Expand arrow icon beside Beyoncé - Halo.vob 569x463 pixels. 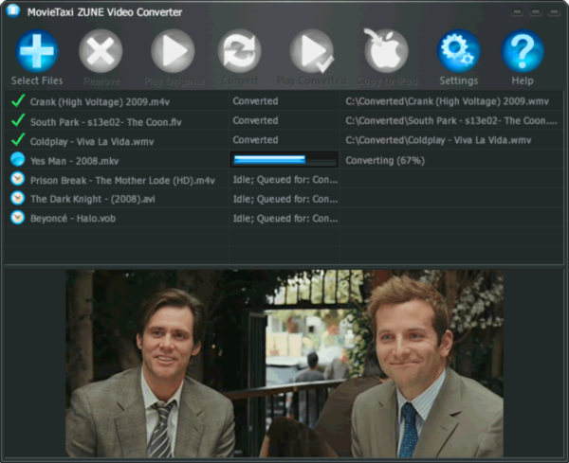point(17,218)
